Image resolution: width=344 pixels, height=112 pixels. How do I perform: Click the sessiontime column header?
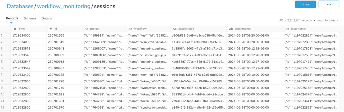click(x=255, y=29)
